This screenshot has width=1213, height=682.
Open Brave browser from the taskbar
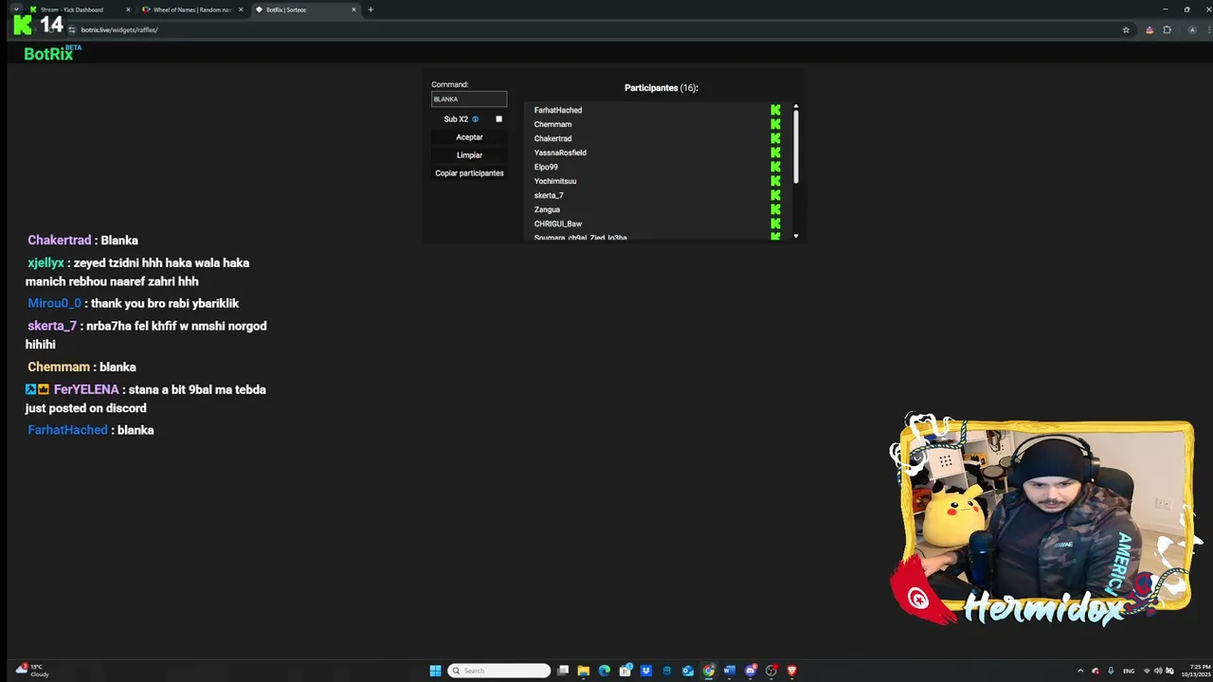pos(792,671)
